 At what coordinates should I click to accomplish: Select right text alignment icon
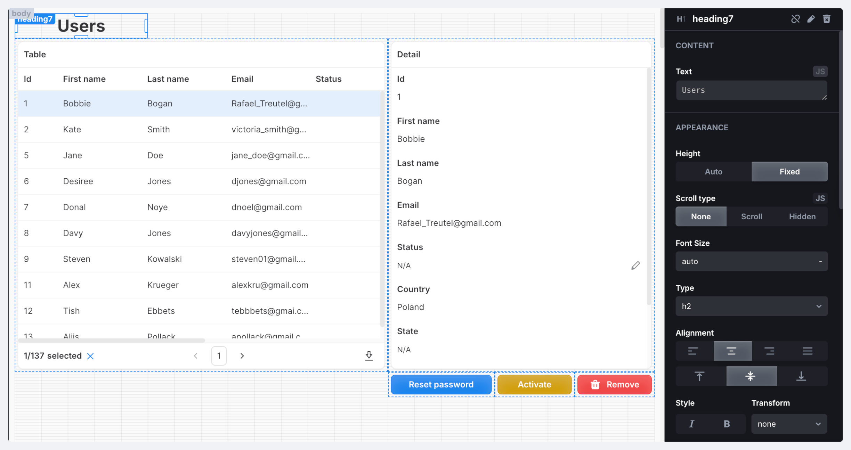click(770, 351)
